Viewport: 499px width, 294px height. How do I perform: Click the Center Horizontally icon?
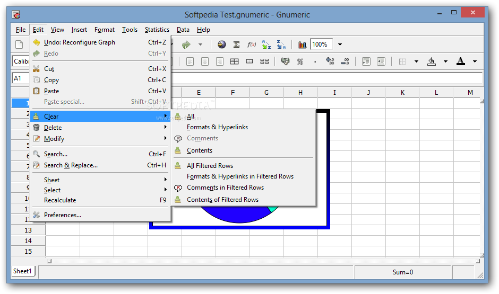205,61
